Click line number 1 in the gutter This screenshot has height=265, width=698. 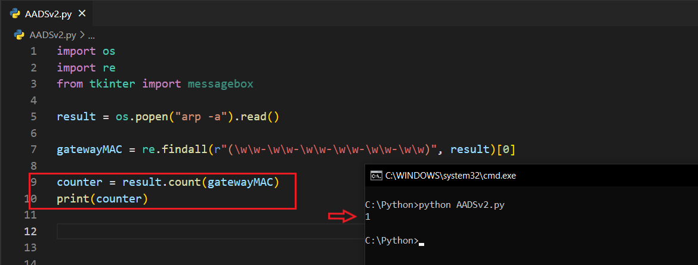pyautogui.click(x=33, y=51)
